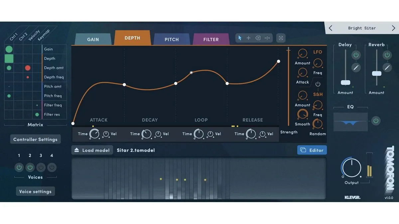
Task: Toggle the Delay power button
Action: click(x=356, y=55)
